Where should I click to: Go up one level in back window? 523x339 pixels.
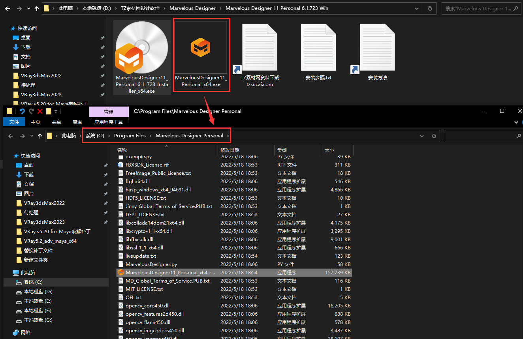[x=37, y=8]
